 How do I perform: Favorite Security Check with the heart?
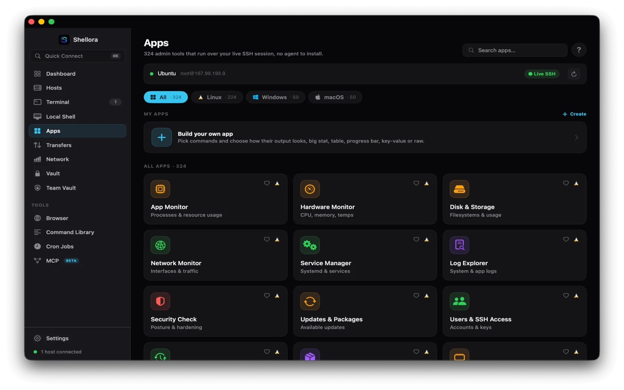click(267, 296)
